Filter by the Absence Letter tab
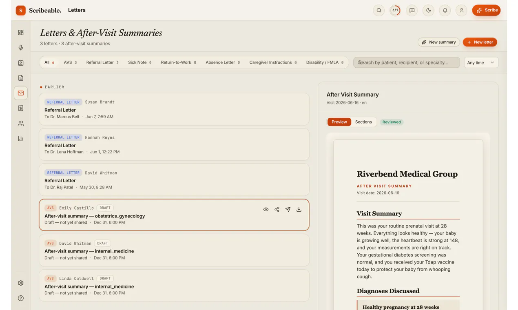 [x=223, y=62]
